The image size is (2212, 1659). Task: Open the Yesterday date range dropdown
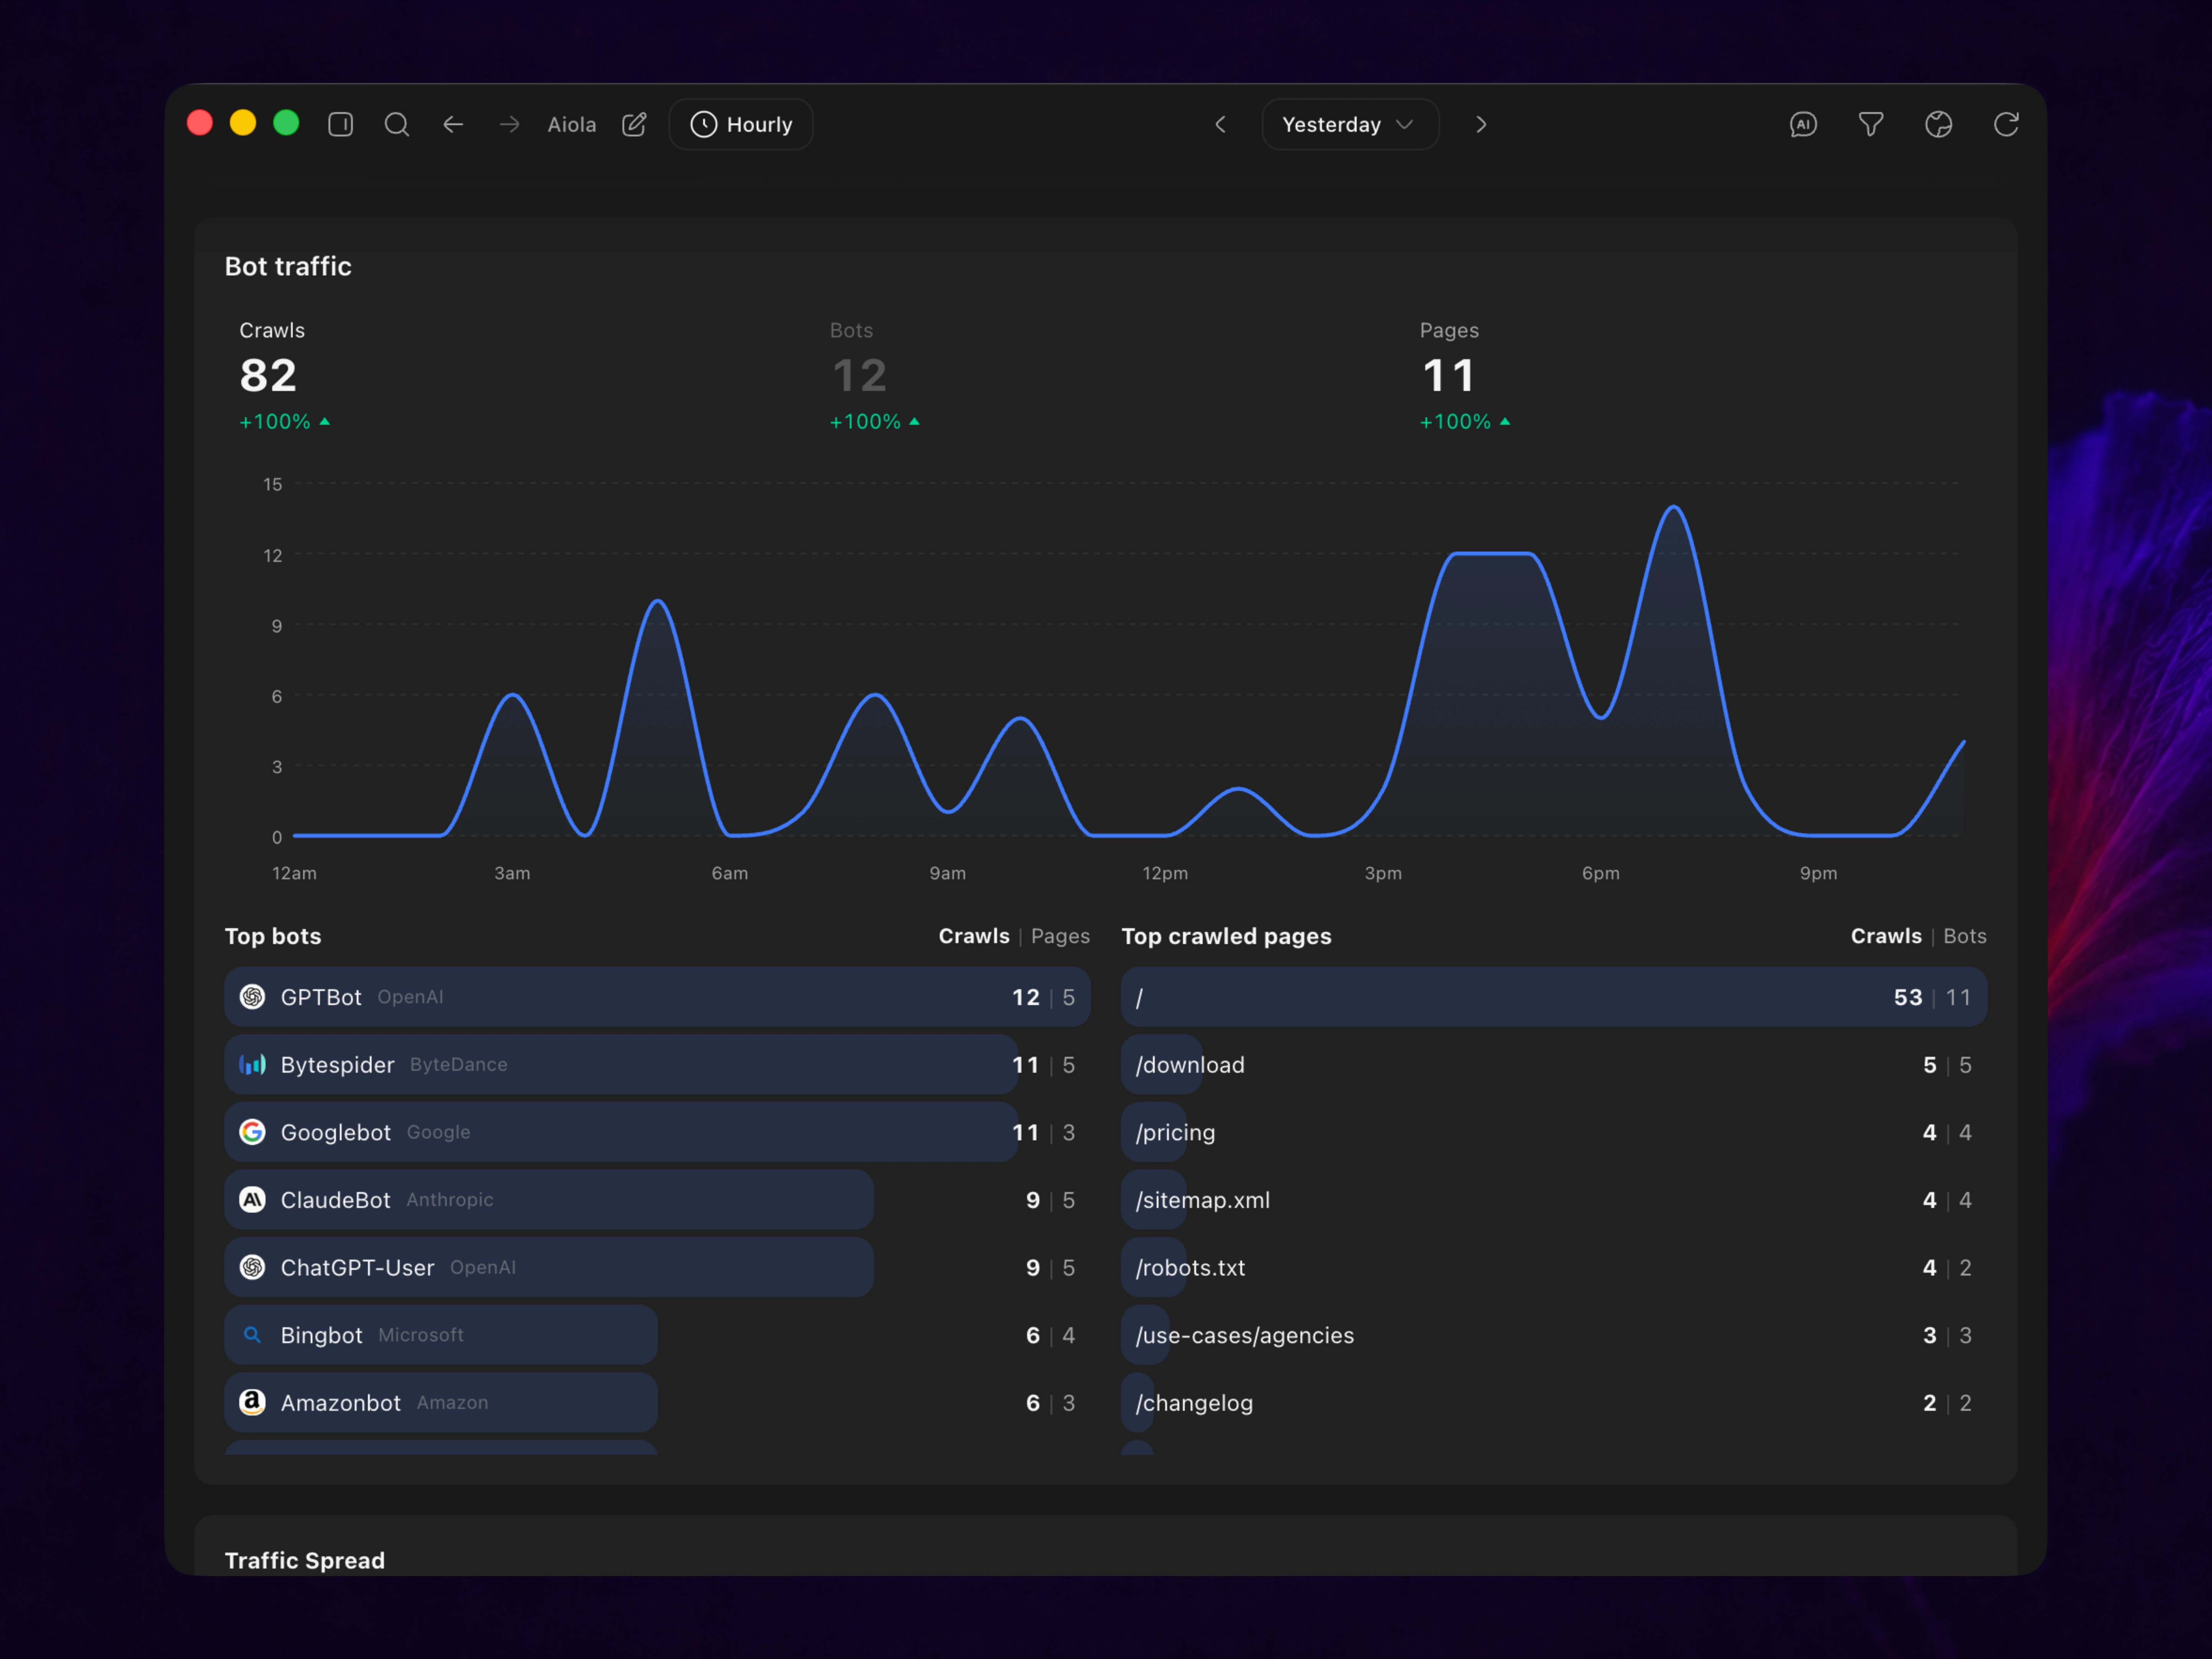click(x=1350, y=124)
